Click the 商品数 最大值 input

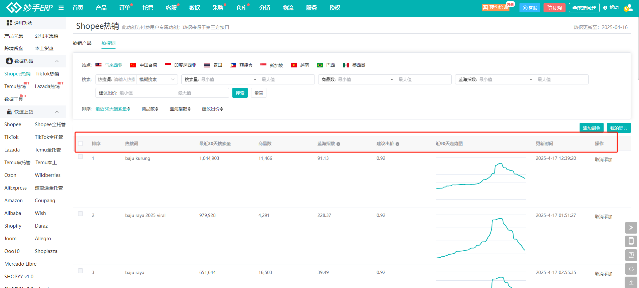click(x=423, y=79)
